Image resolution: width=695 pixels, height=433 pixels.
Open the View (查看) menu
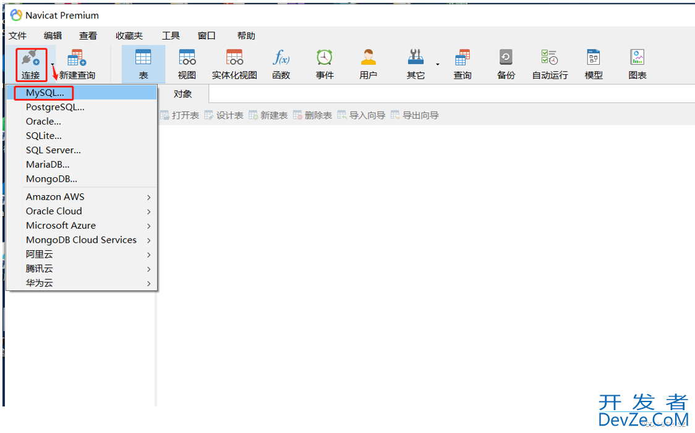88,36
